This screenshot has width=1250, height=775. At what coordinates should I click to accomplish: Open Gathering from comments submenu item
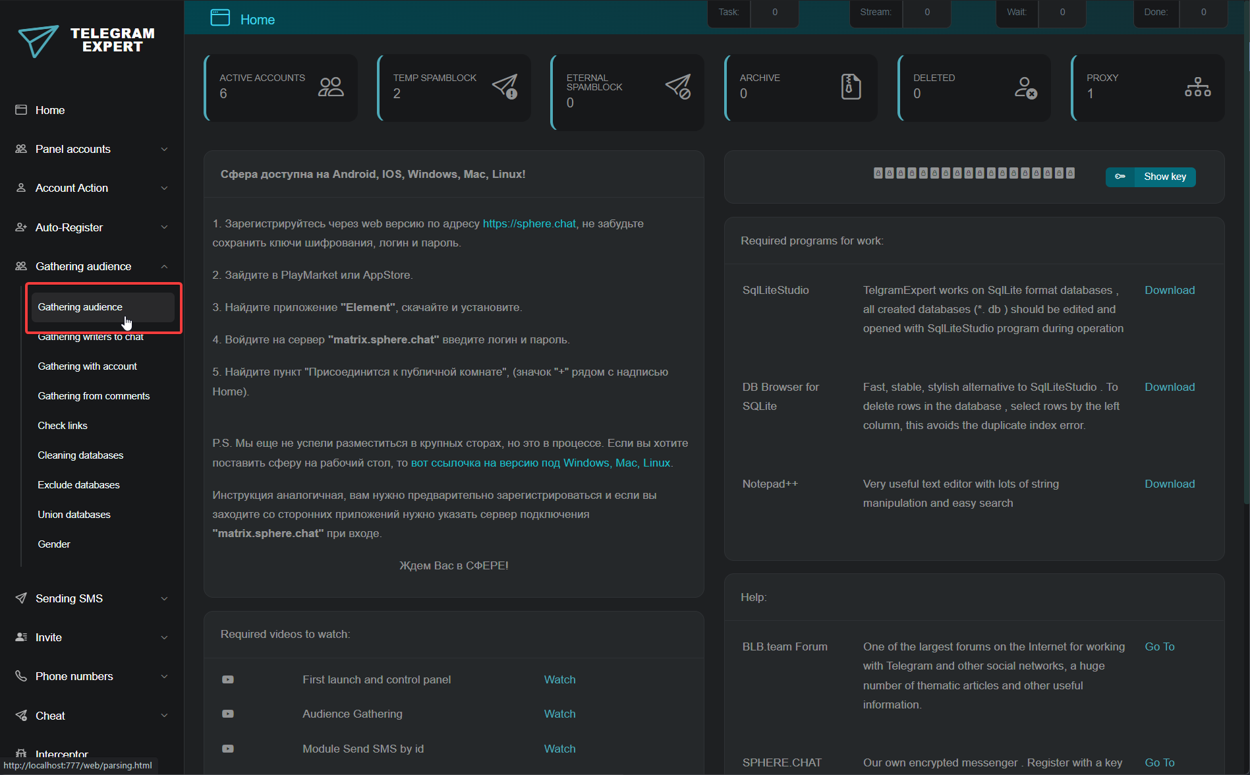pos(94,396)
